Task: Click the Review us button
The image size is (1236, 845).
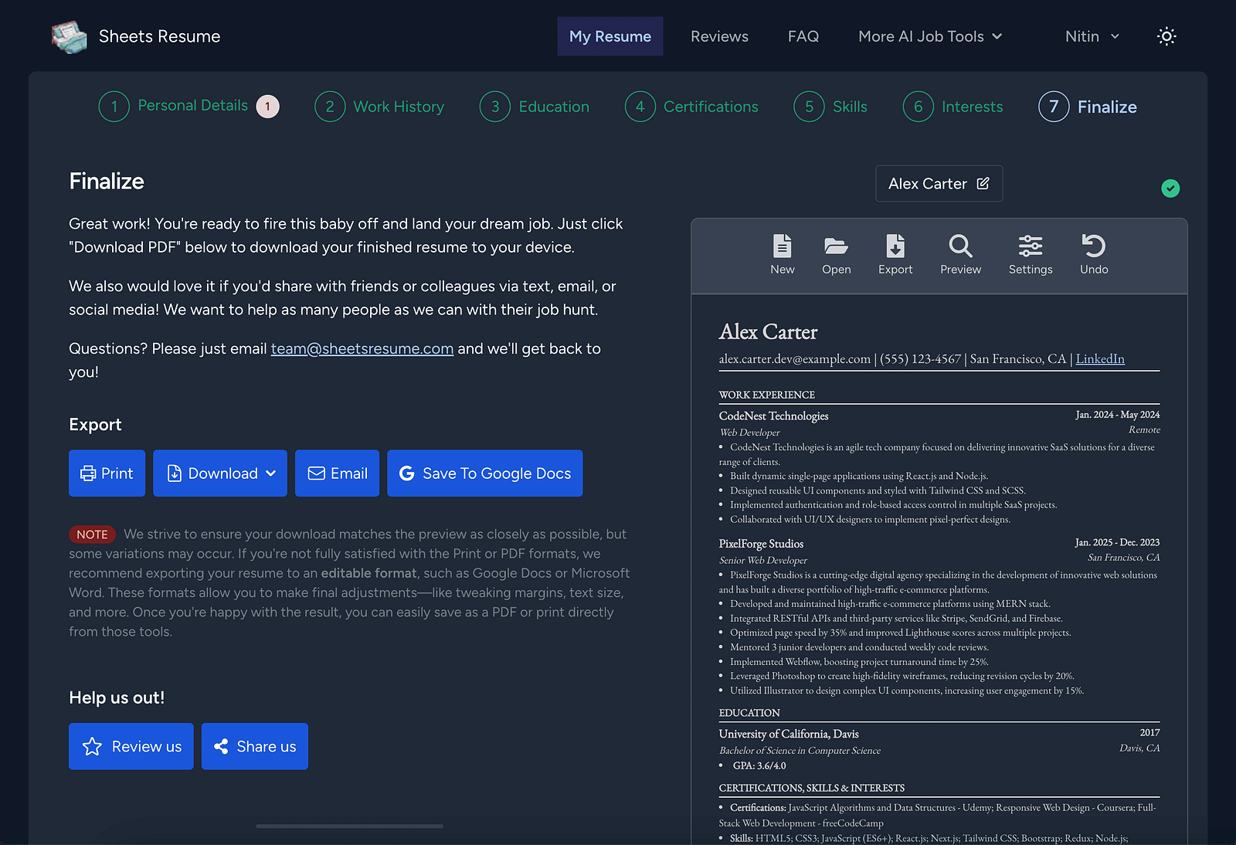Action: pos(131,746)
